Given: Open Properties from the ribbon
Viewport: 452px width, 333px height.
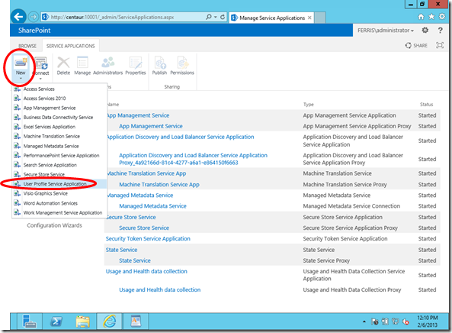Looking at the screenshot, I should (x=136, y=66).
